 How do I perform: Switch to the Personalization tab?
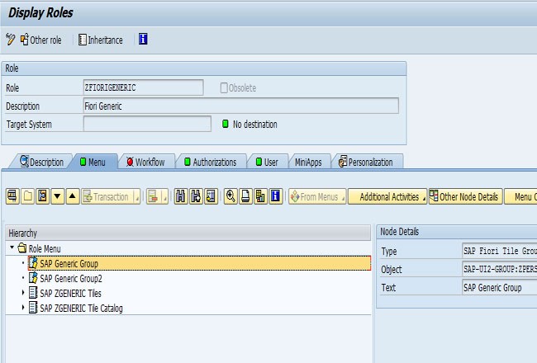click(x=366, y=162)
